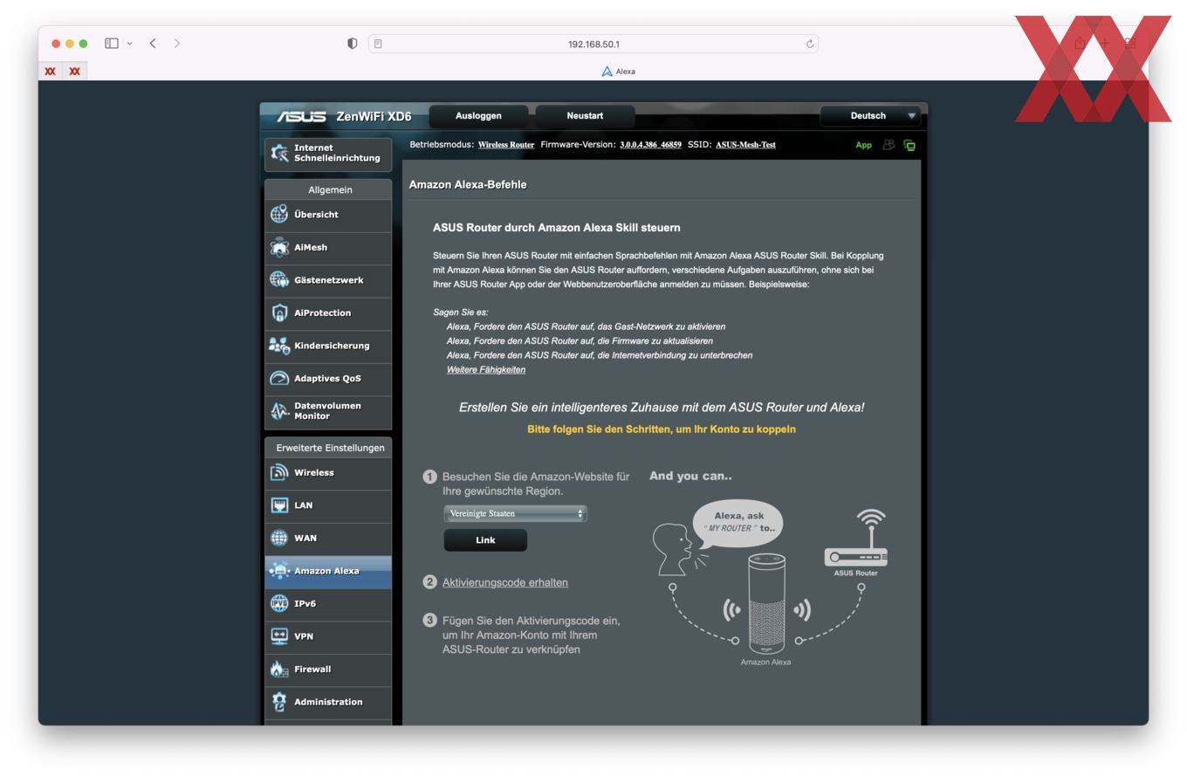Viewport: 1187px width, 776px height.
Task: Open the ASUS-Mesh-Test SSID link
Action: click(745, 145)
